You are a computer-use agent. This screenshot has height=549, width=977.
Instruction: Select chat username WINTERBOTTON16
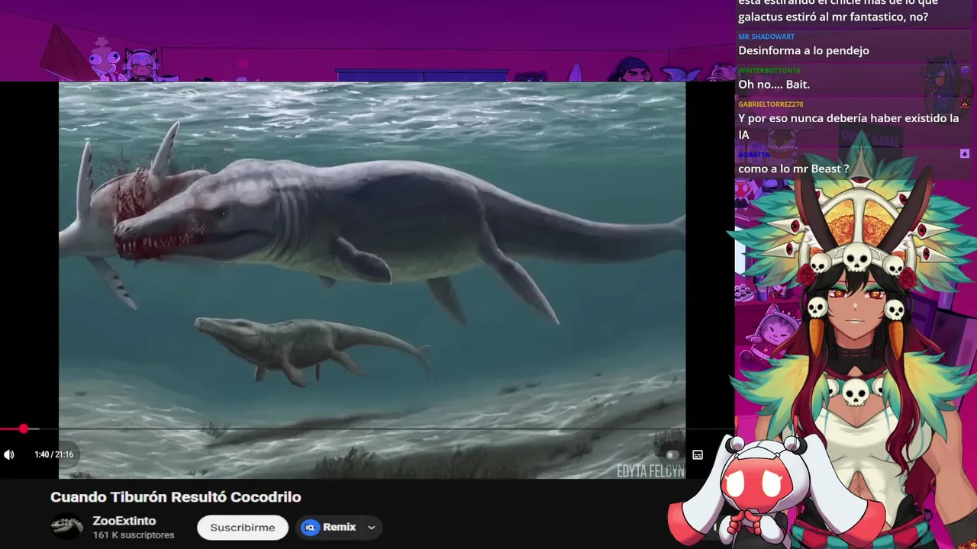click(769, 70)
